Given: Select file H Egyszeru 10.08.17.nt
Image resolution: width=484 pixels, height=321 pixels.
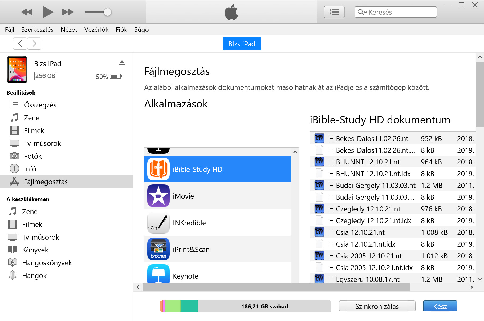Looking at the screenshot, I should 393,279.
